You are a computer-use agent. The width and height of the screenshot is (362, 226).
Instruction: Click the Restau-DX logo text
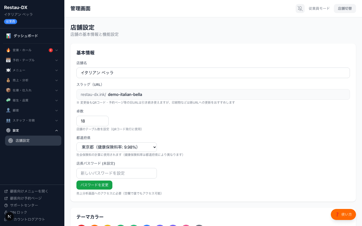point(16,8)
